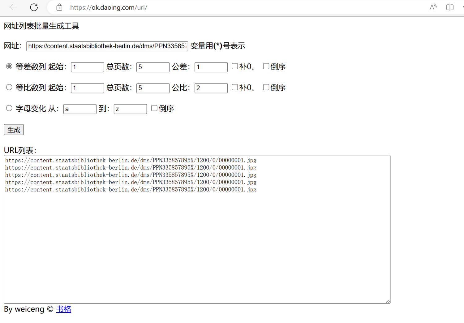464x323 pixels.
Task: Click the browser refresh icon
Action: pyautogui.click(x=34, y=7)
